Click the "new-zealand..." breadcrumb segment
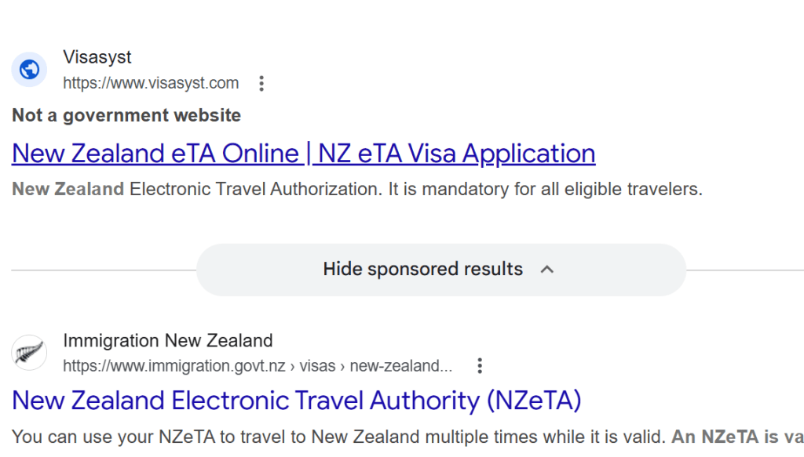The height and width of the screenshot is (457, 804). 401,366
